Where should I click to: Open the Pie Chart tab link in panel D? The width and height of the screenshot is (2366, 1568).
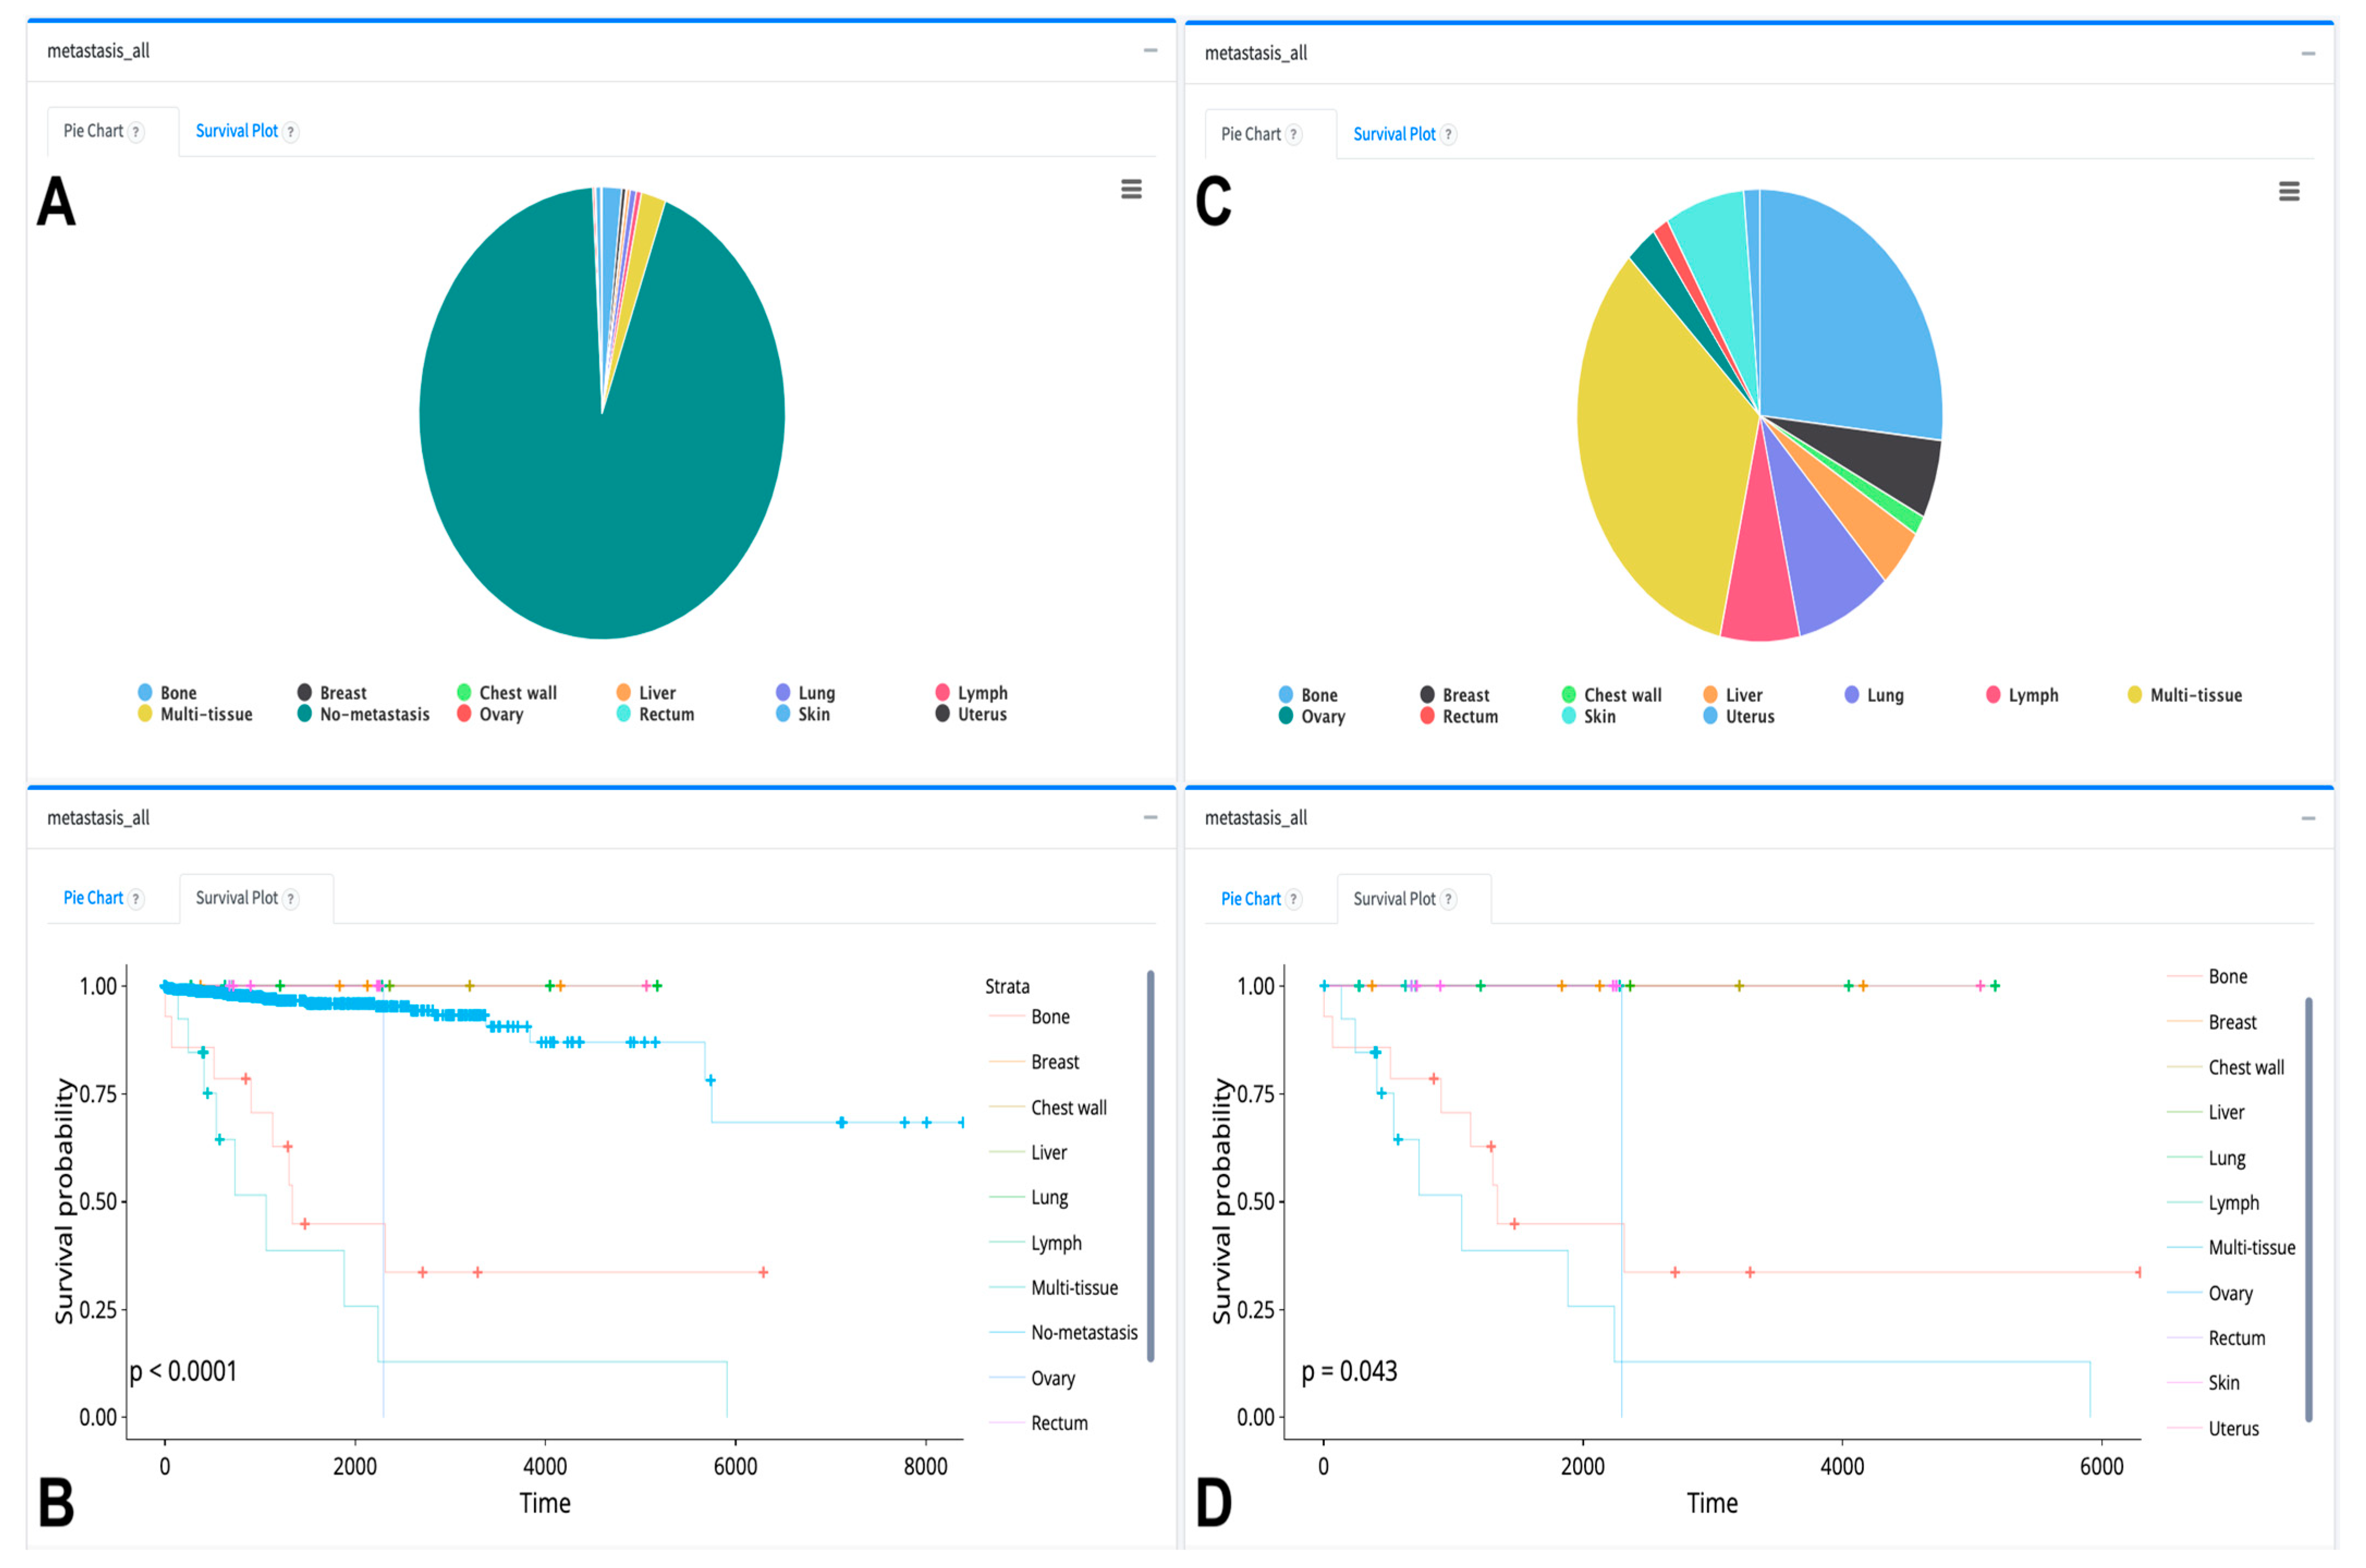click(1250, 899)
